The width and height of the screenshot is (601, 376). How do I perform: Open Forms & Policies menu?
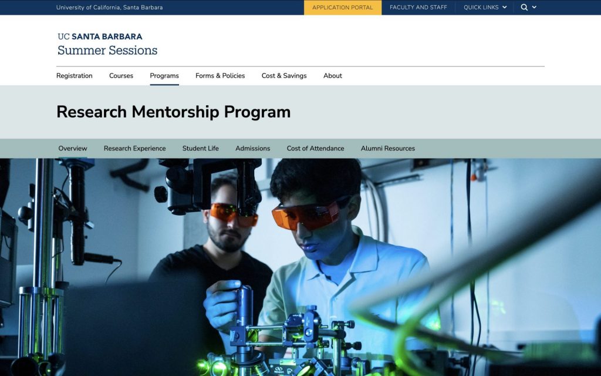click(x=220, y=76)
